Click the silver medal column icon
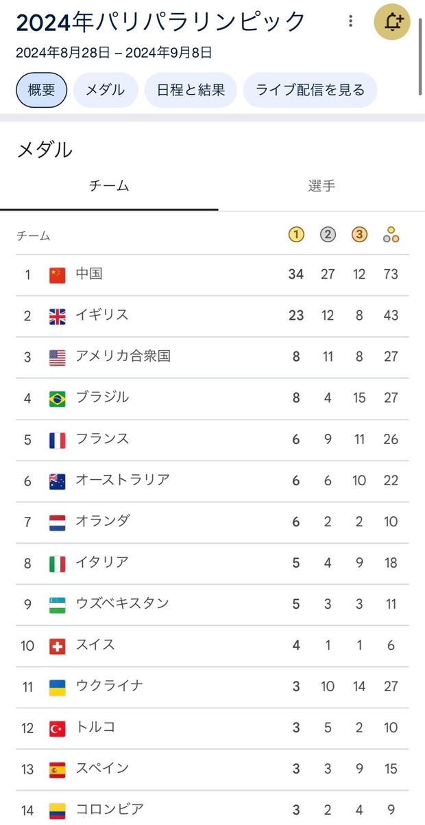The width and height of the screenshot is (425, 825). pos(328,235)
